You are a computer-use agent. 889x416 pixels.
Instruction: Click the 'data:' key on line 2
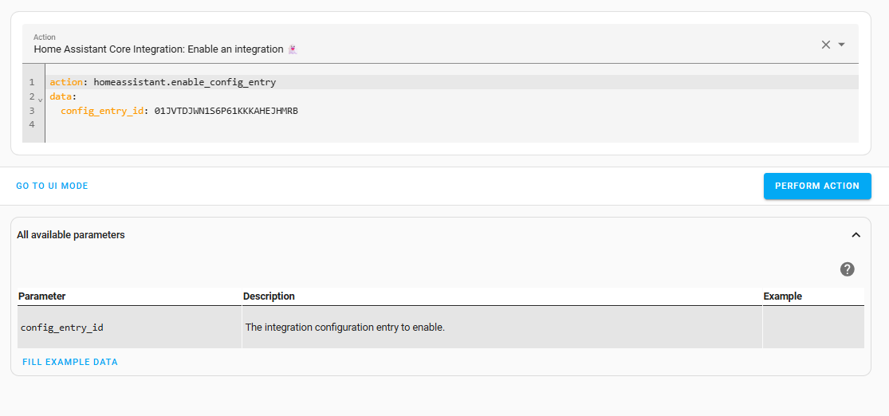click(62, 96)
